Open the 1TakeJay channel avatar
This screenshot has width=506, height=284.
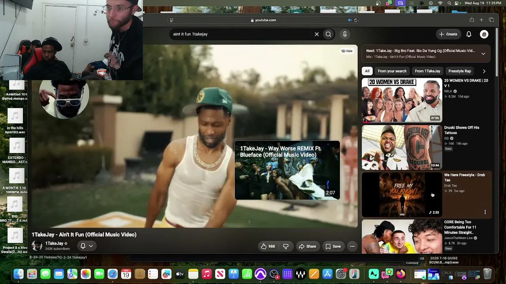tap(37, 246)
